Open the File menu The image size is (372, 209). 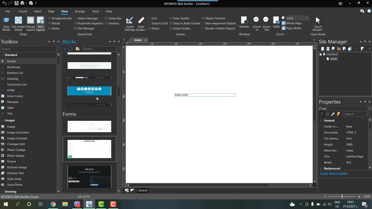8,11
